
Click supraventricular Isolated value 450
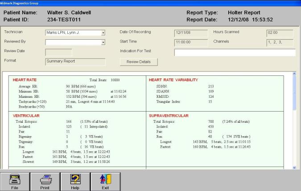point(211,127)
